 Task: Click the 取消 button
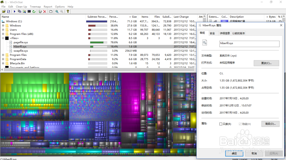[x=254, y=153]
